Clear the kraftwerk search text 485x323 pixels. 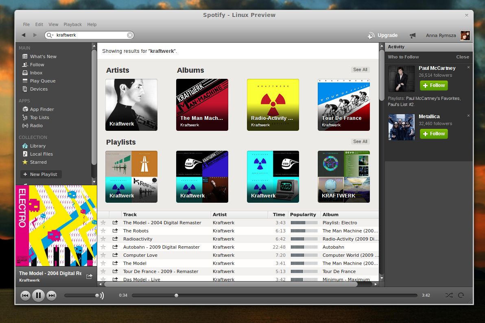click(130, 35)
